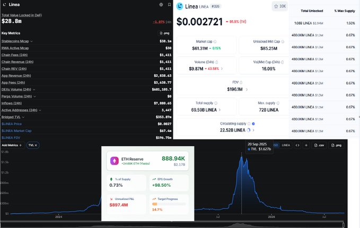Expand Bridged TVL row
Image resolution: width=360 pixels, height=228 pixels.
(23, 117)
